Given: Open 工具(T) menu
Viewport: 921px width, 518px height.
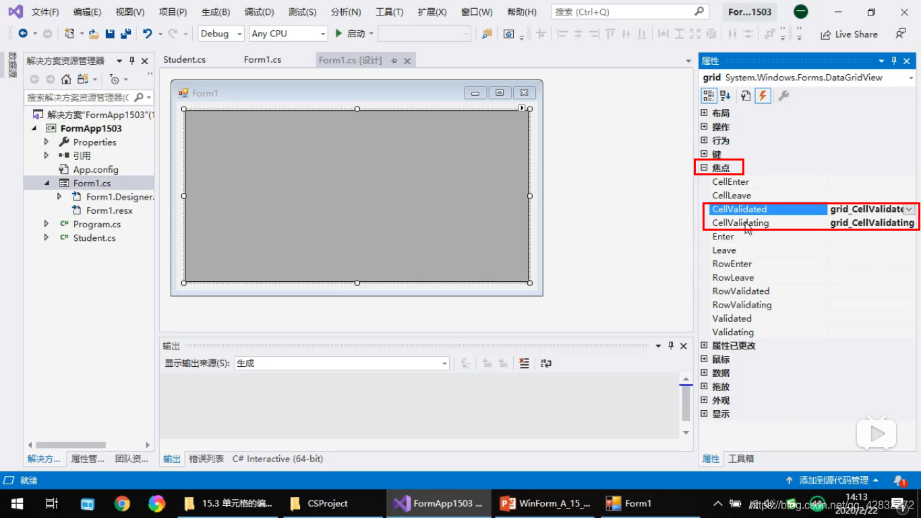Looking at the screenshot, I should [x=390, y=12].
